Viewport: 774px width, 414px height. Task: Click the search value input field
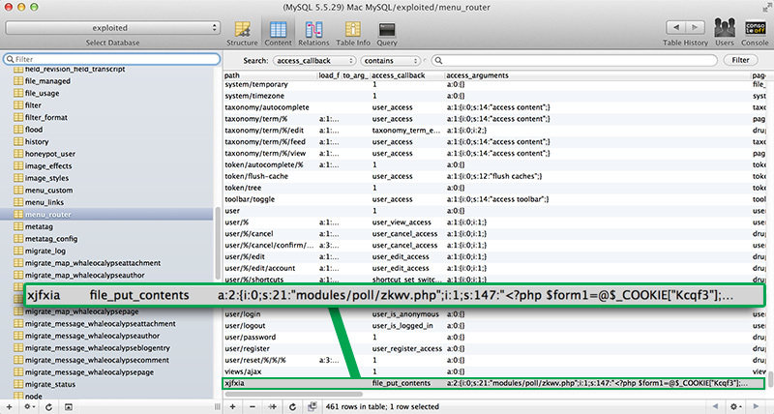click(x=575, y=60)
